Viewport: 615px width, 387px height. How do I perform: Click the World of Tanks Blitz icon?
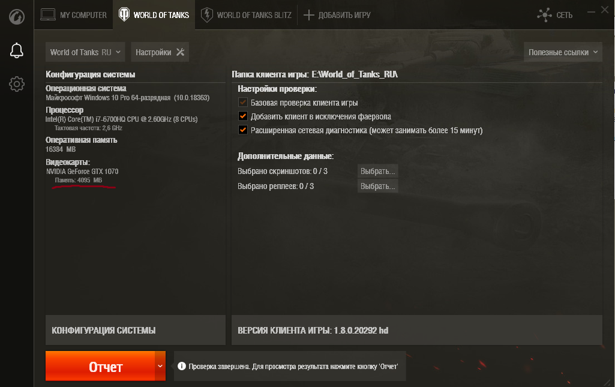pyautogui.click(x=206, y=15)
